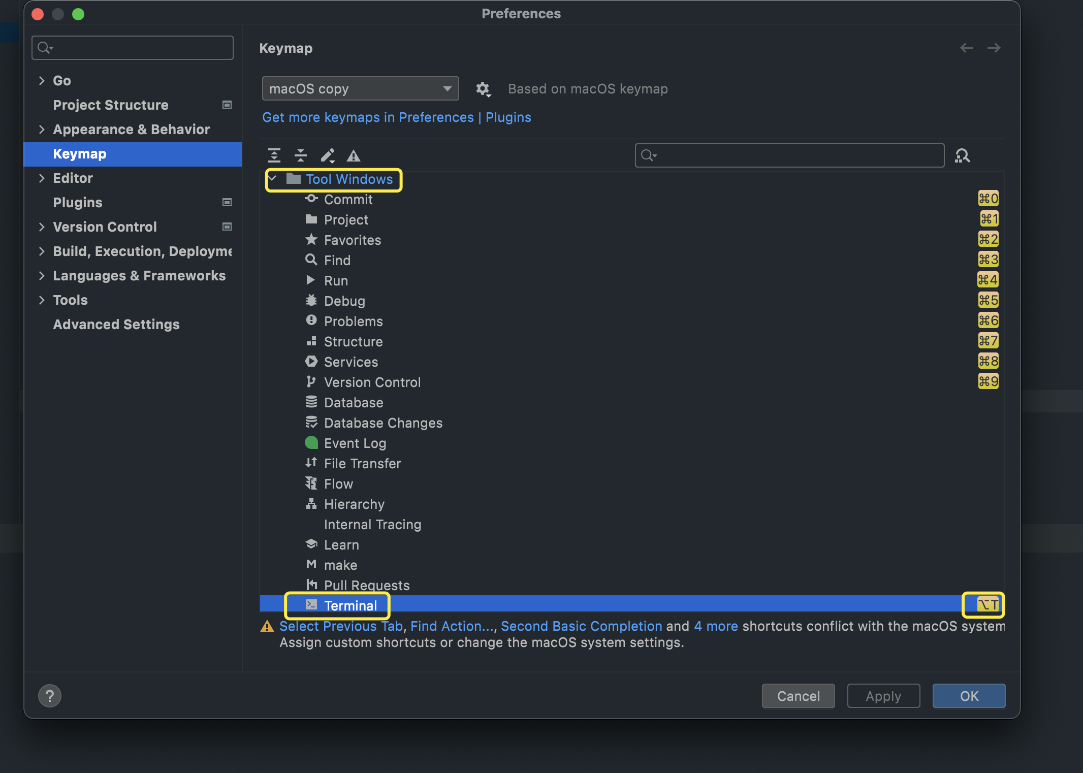Click the '4 more' conflicts link
Screen dimensions: 1083x773
pos(716,626)
